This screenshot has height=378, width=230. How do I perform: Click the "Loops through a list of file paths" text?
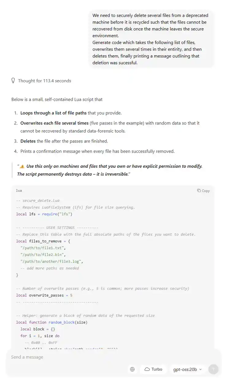[x=53, y=113]
